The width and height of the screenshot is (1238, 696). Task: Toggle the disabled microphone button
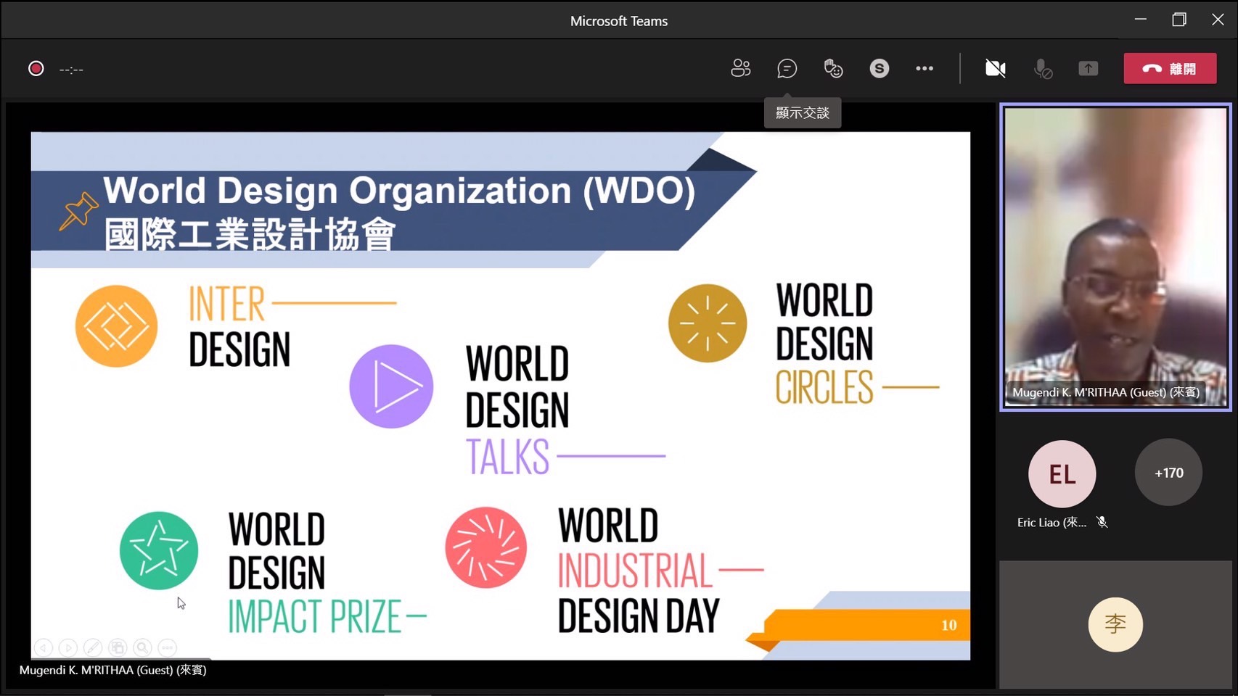(1043, 68)
